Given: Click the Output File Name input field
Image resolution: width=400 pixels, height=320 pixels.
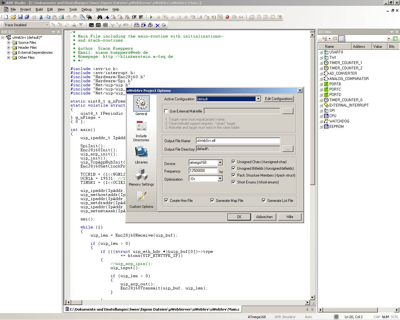Looking at the screenshot, I should (x=238, y=141).
